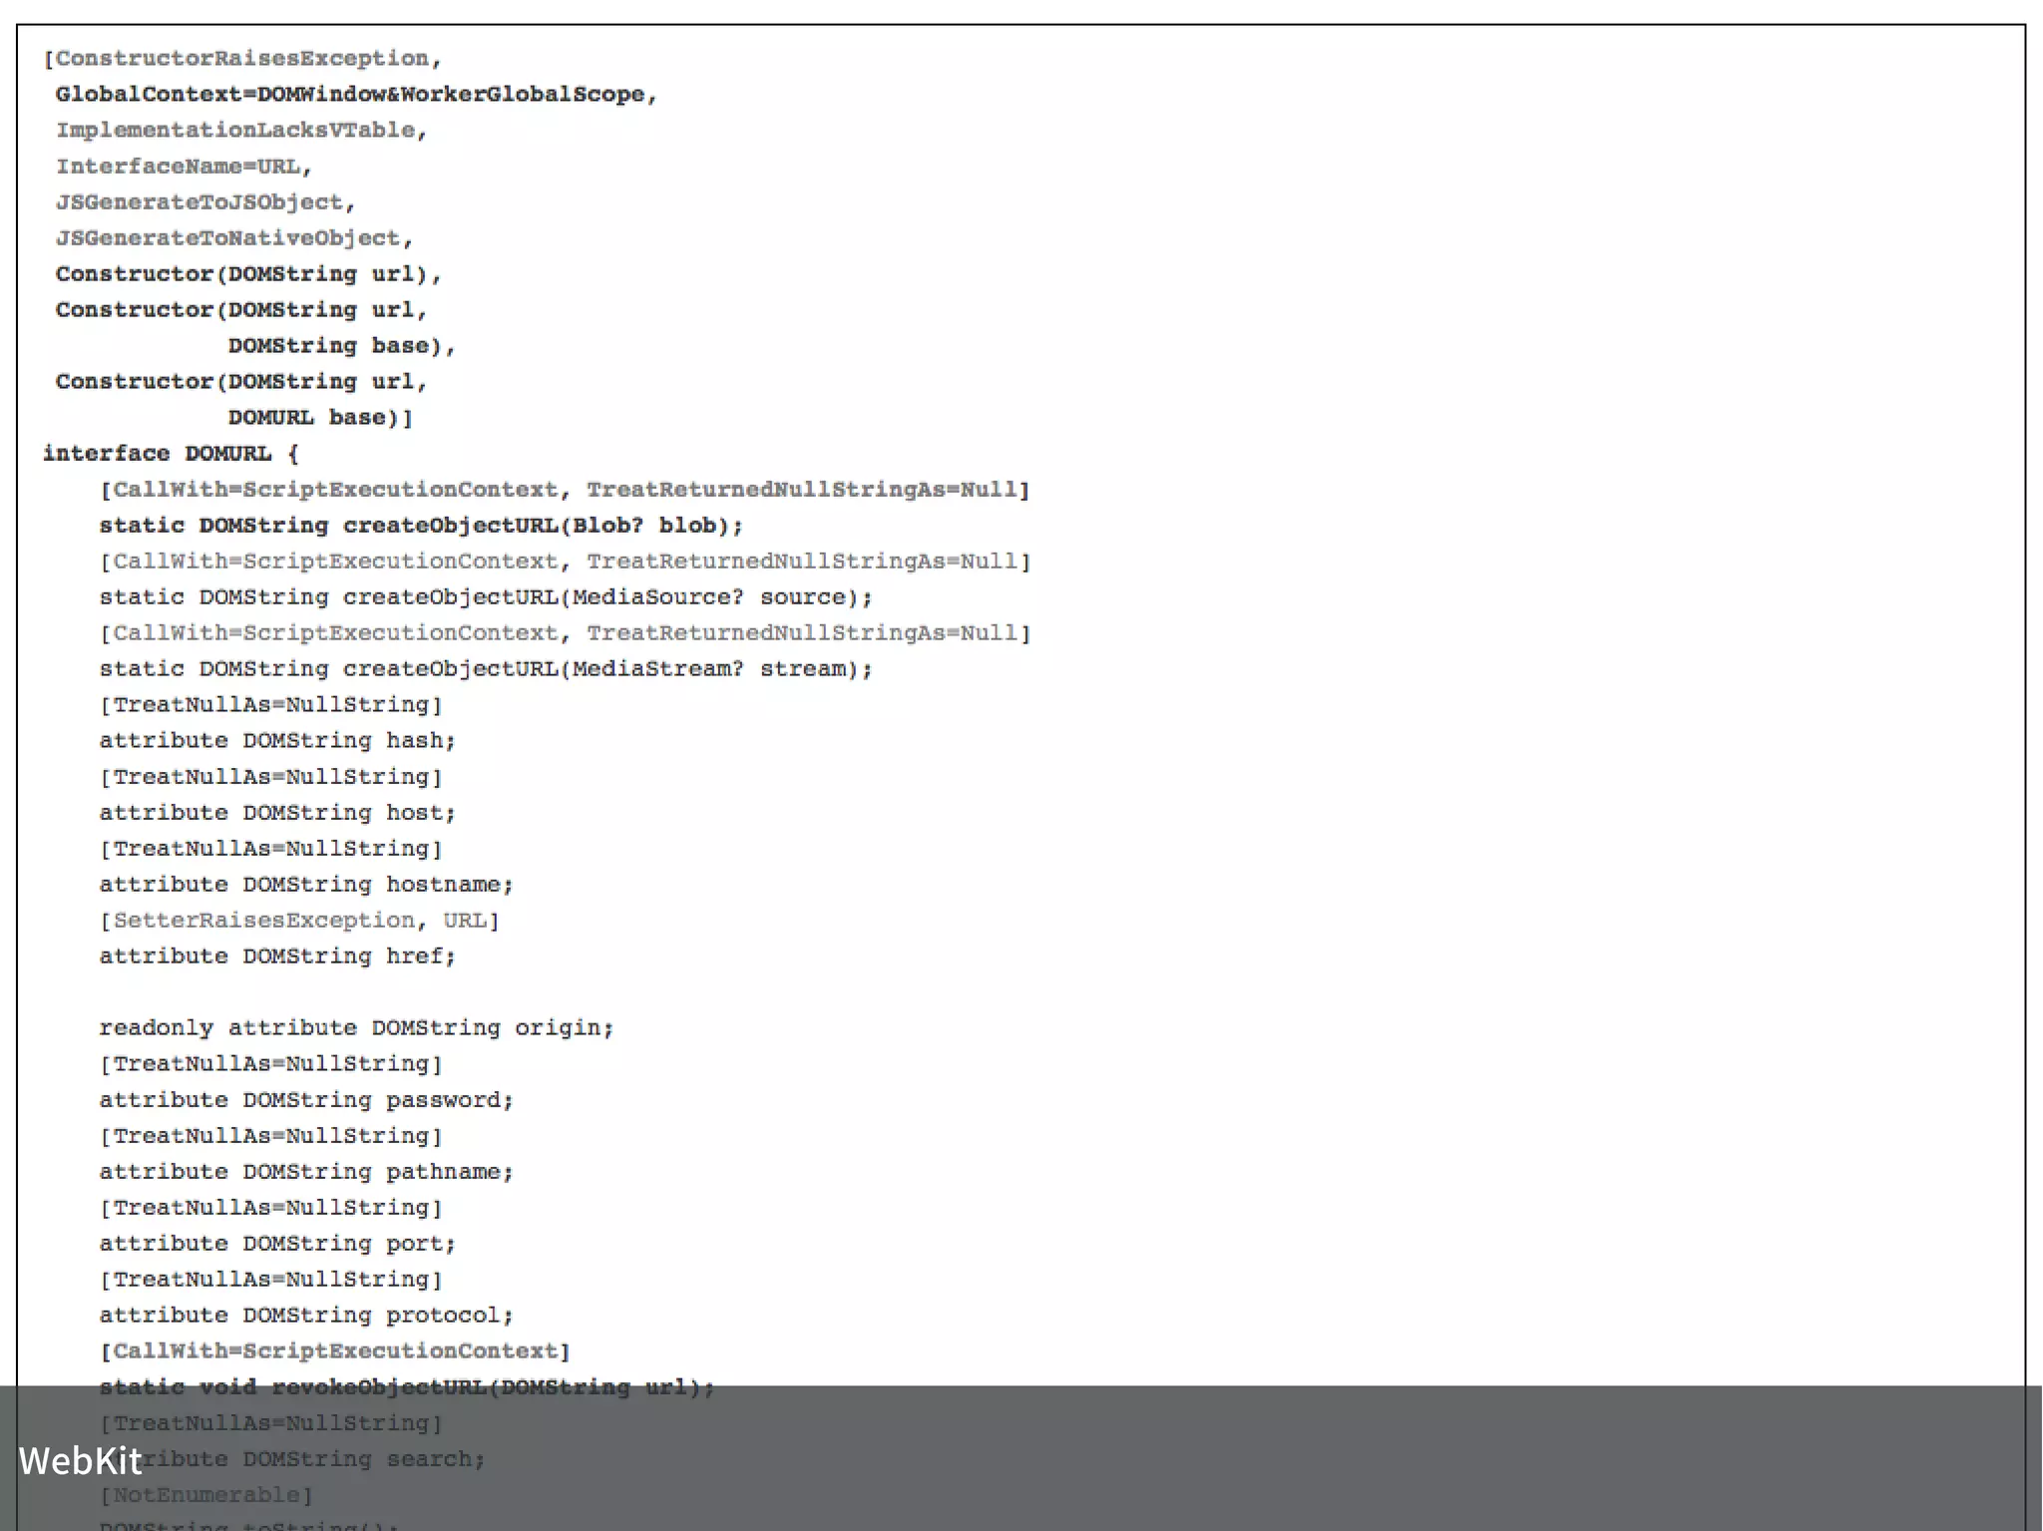The height and width of the screenshot is (1531, 2043).
Task: Click the ConstructorRaisesException attribute text
Action: 242,59
